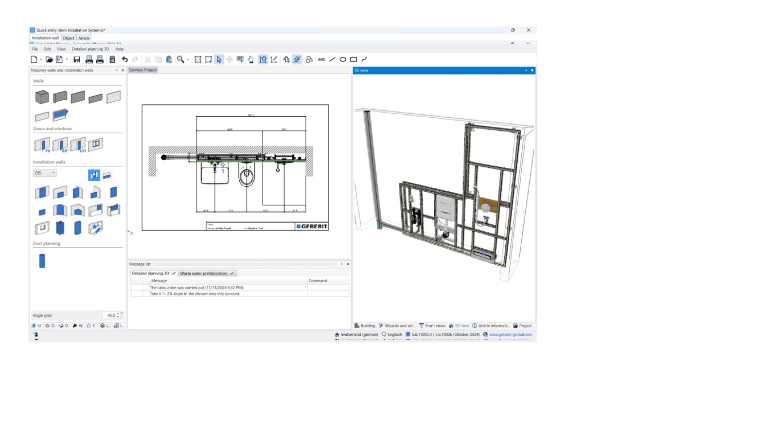
Task: Select the ellipse drawing tool
Action: tap(342, 59)
